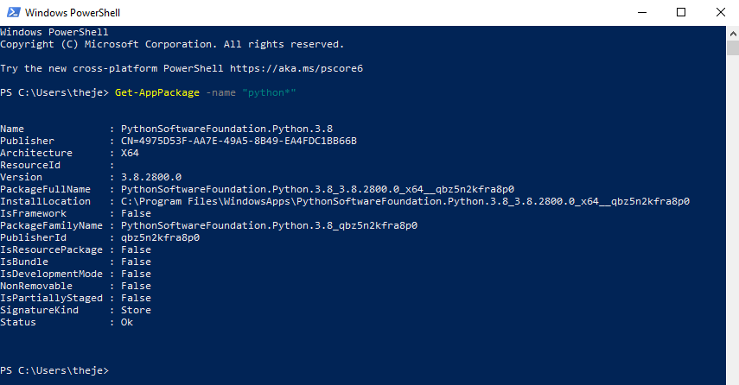The image size is (739, 385).
Task: Close the Windows PowerShell window
Action: tap(721, 13)
